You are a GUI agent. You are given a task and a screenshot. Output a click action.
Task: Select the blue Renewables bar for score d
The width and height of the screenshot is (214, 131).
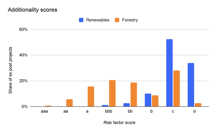pos(191,85)
